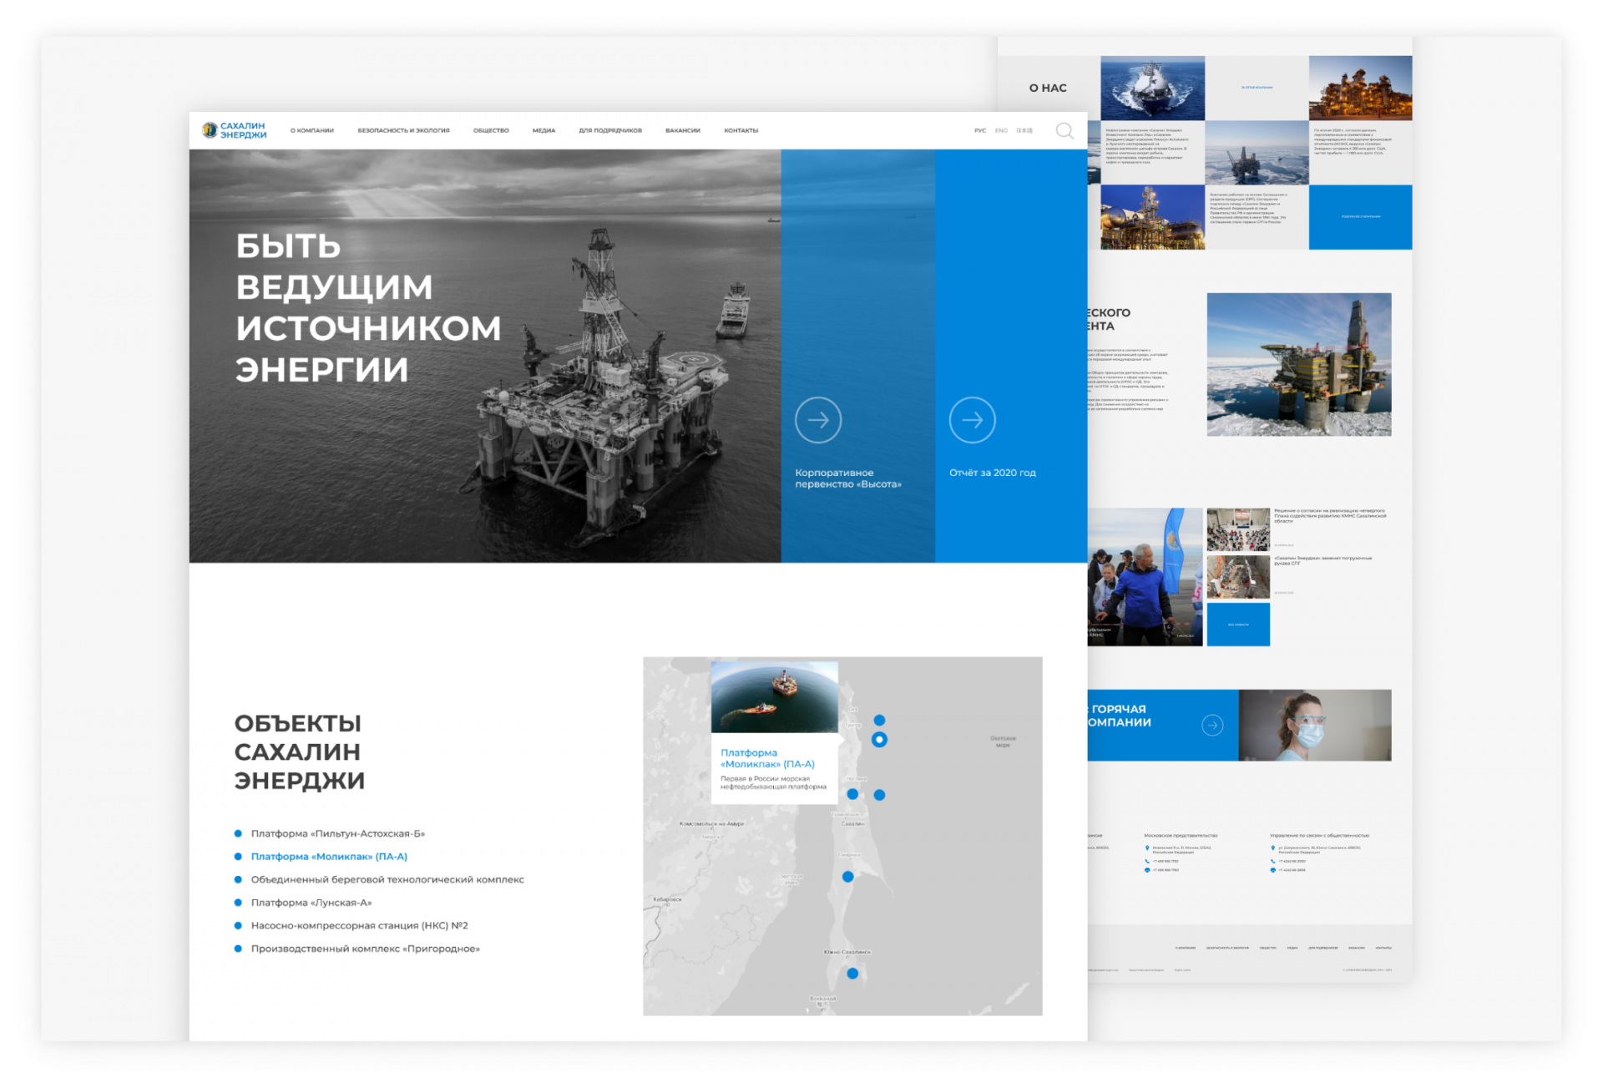1603x1088 pixels.
Task: Click arrow circle above Отчёт за 2020 год
Action: tap(972, 420)
